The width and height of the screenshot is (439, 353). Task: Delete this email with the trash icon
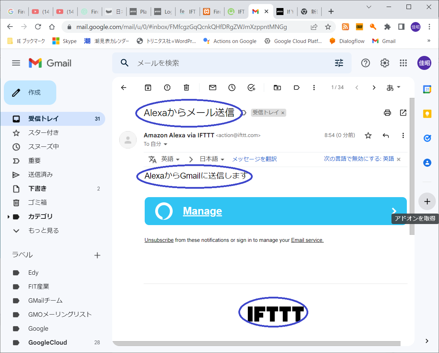point(186,87)
